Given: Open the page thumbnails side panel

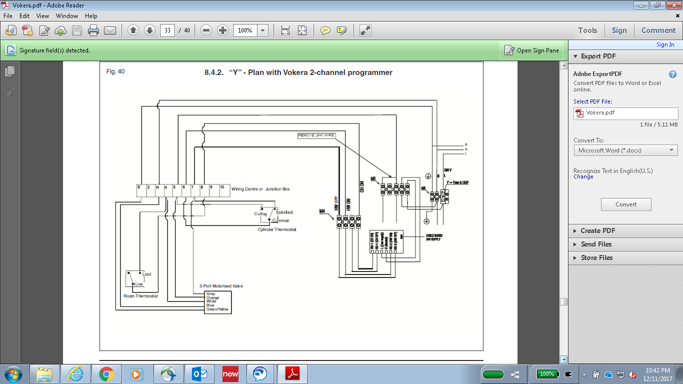Looking at the screenshot, I should (x=9, y=71).
